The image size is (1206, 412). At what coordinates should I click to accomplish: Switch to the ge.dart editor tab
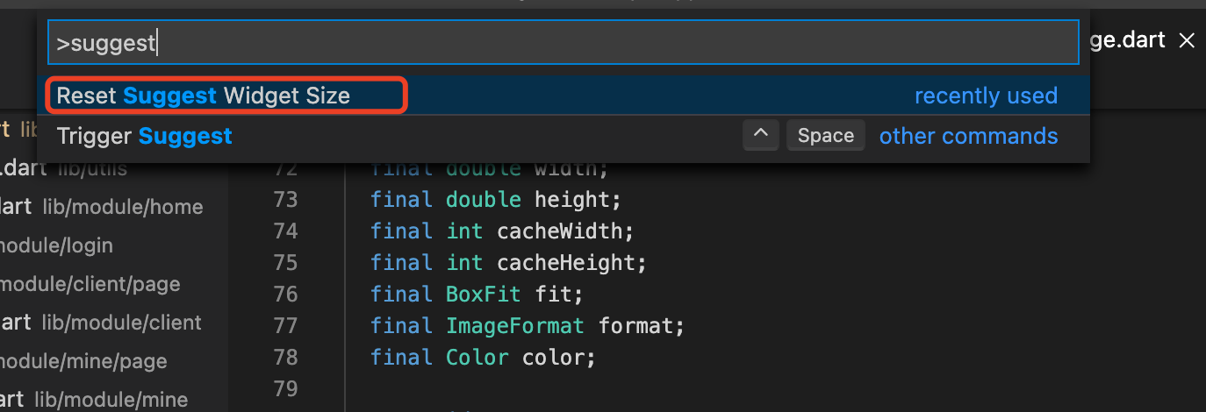point(1128,40)
